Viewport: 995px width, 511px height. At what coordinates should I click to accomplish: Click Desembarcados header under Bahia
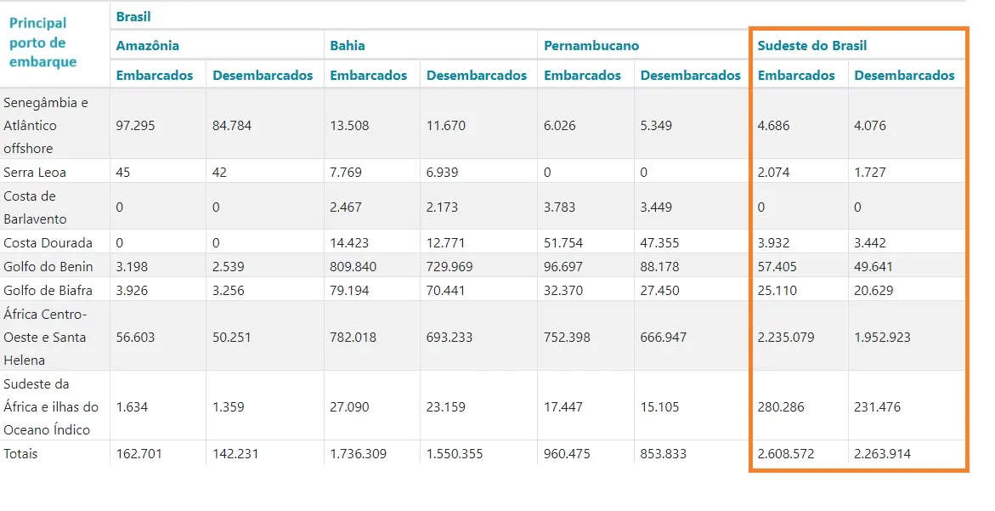click(x=476, y=76)
